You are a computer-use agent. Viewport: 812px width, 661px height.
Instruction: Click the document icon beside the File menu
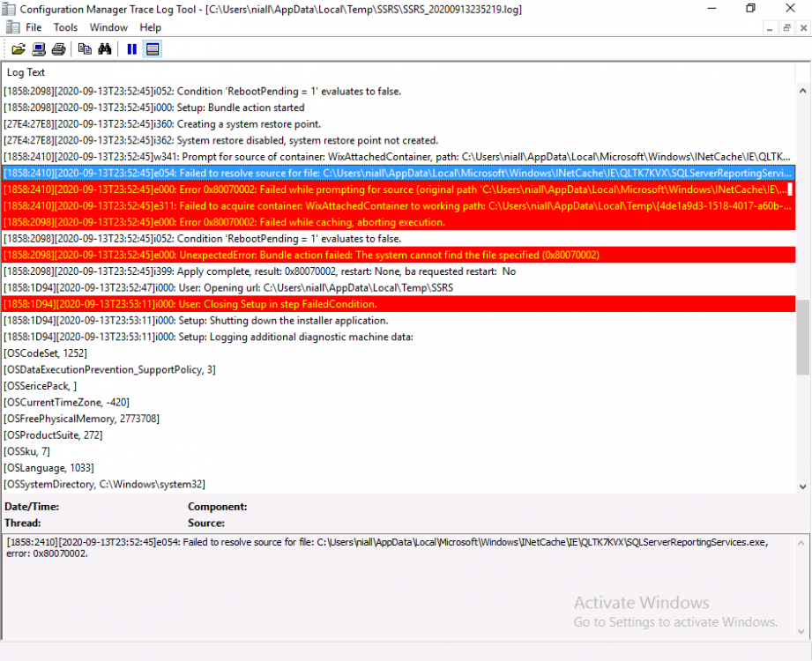point(13,27)
